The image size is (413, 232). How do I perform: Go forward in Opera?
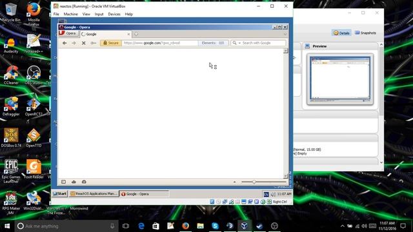(x=74, y=43)
